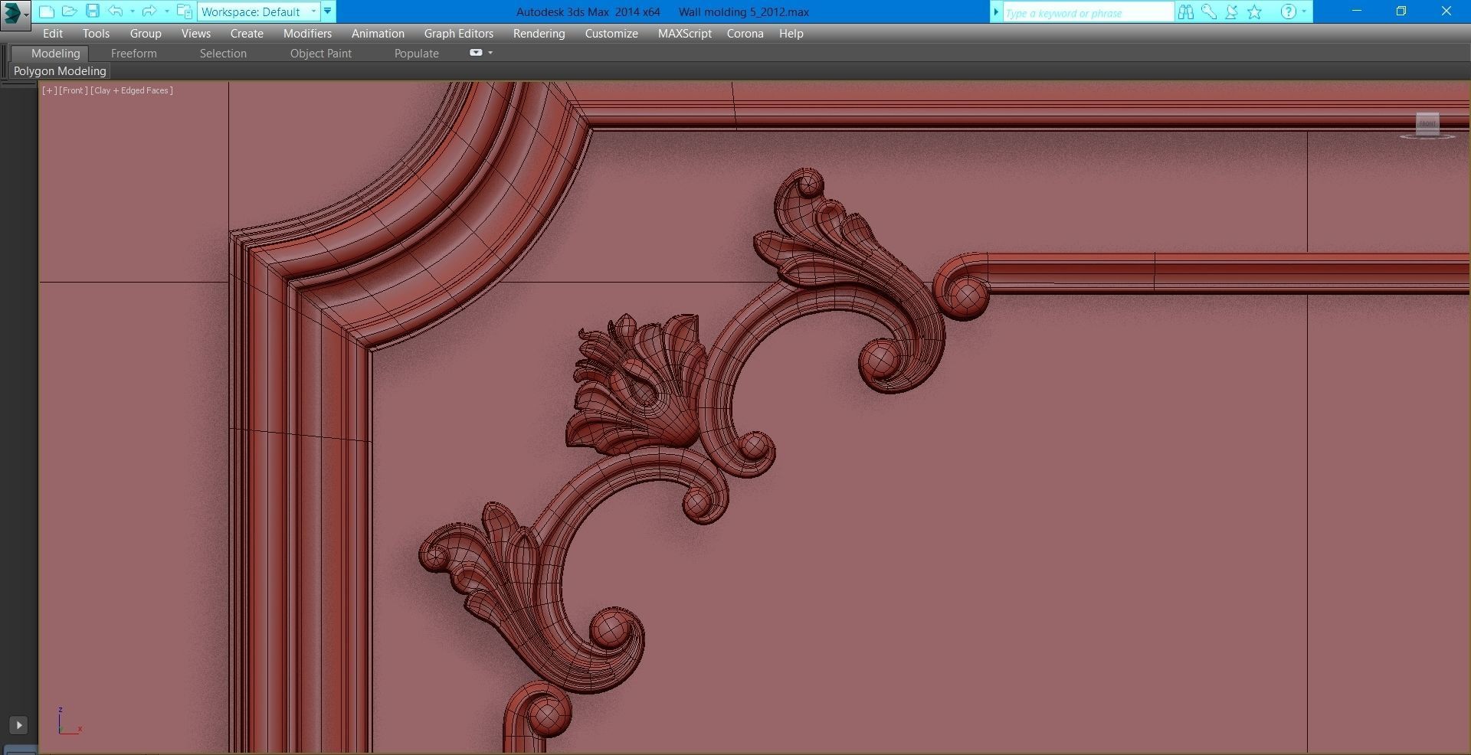The height and width of the screenshot is (755, 1471).
Task: Open the MAXScript menu
Action: tap(685, 34)
